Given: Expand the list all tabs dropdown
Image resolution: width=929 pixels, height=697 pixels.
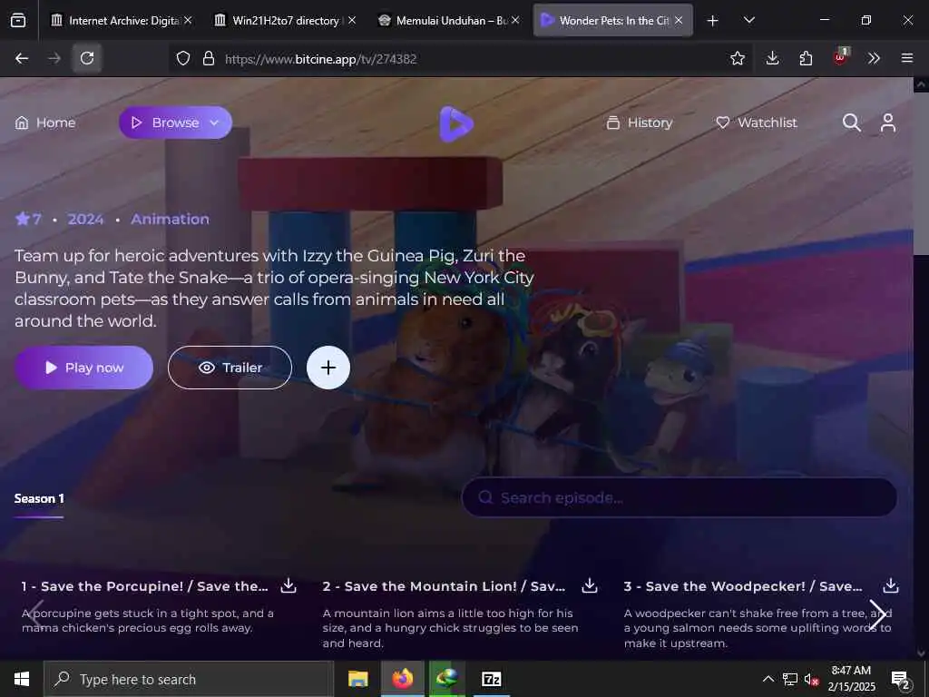Looking at the screenshot, I should point(748,20).
